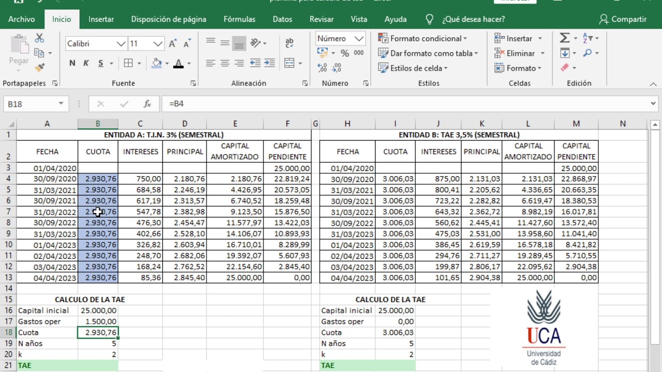Screen dimensions: 662x372
Task: Apply the fill color bucket
Action: (x=157, y=63)
